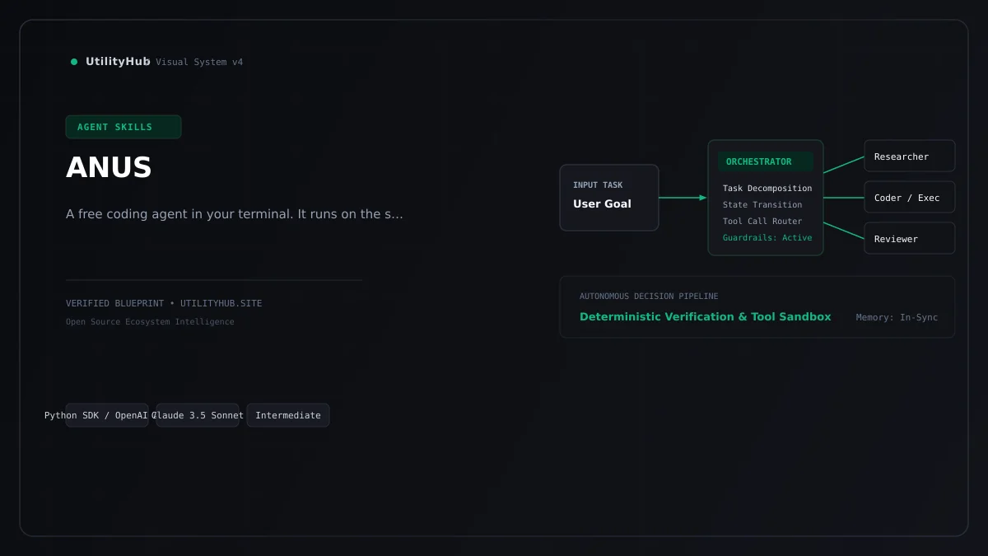Image resolution: width=988 pixels, height=556 pixels.
Task: Click the Memory: In-Sync status
Action: 897,318
